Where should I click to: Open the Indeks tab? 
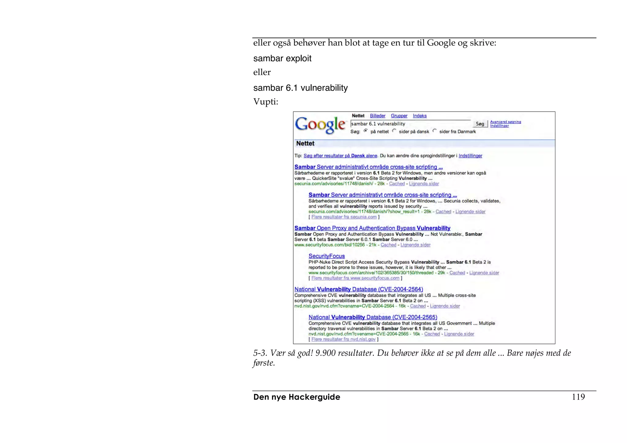(419, 116)
